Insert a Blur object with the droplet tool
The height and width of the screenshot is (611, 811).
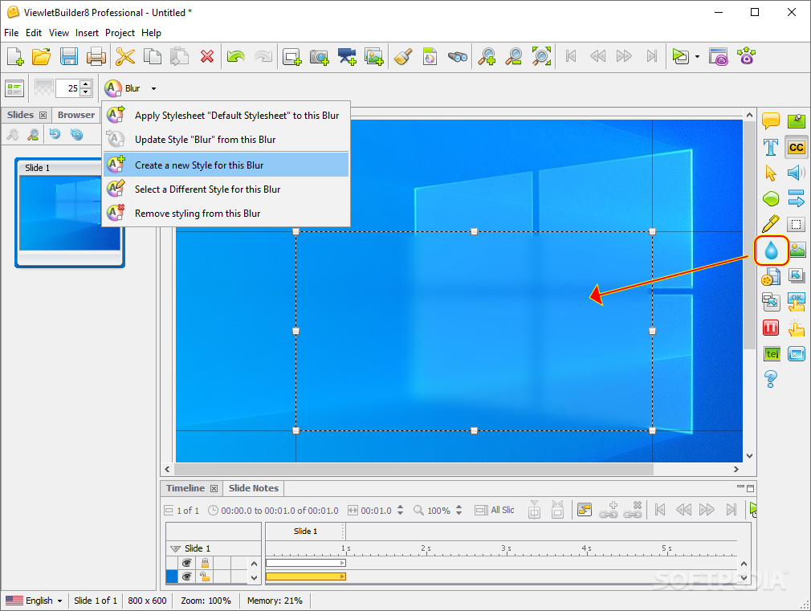tap(771, 251)
